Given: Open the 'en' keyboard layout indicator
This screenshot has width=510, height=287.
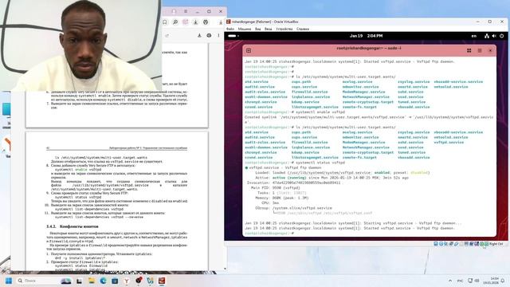Looking at the screenshot, I should click(474, 36).
